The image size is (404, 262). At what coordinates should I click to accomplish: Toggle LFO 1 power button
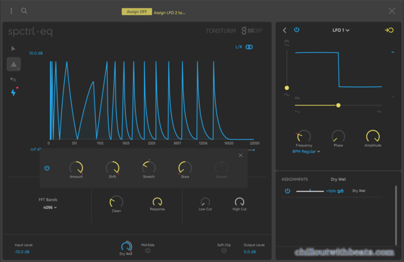[296, 30]
